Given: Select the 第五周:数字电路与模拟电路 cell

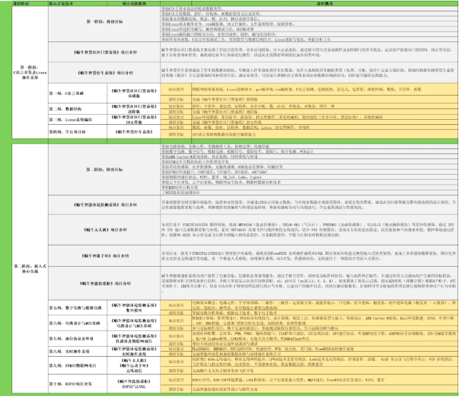Looking at the screenshot, I should point(78,308).
